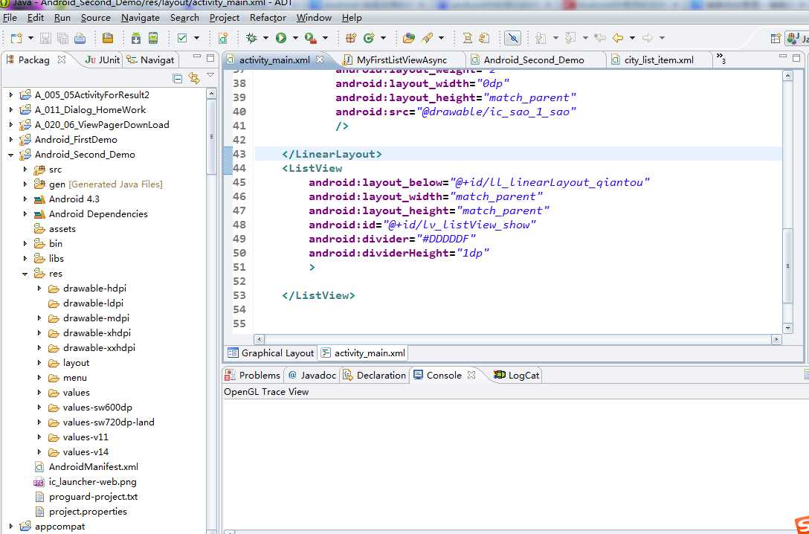
Task: Open the Source menu
Action: click(95, 18)
